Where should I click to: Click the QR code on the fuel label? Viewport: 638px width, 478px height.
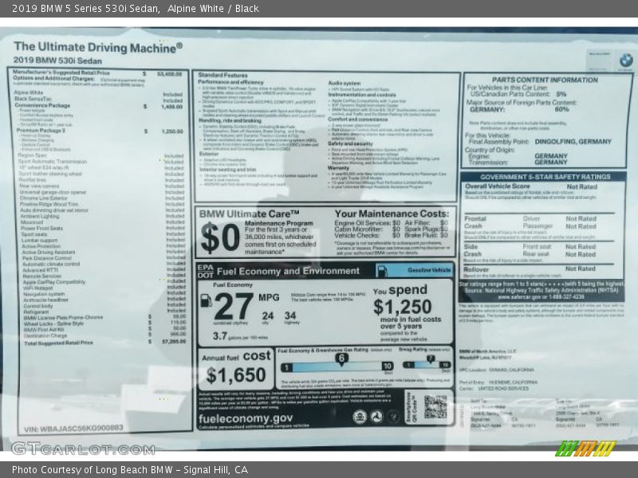pos(435,407)
